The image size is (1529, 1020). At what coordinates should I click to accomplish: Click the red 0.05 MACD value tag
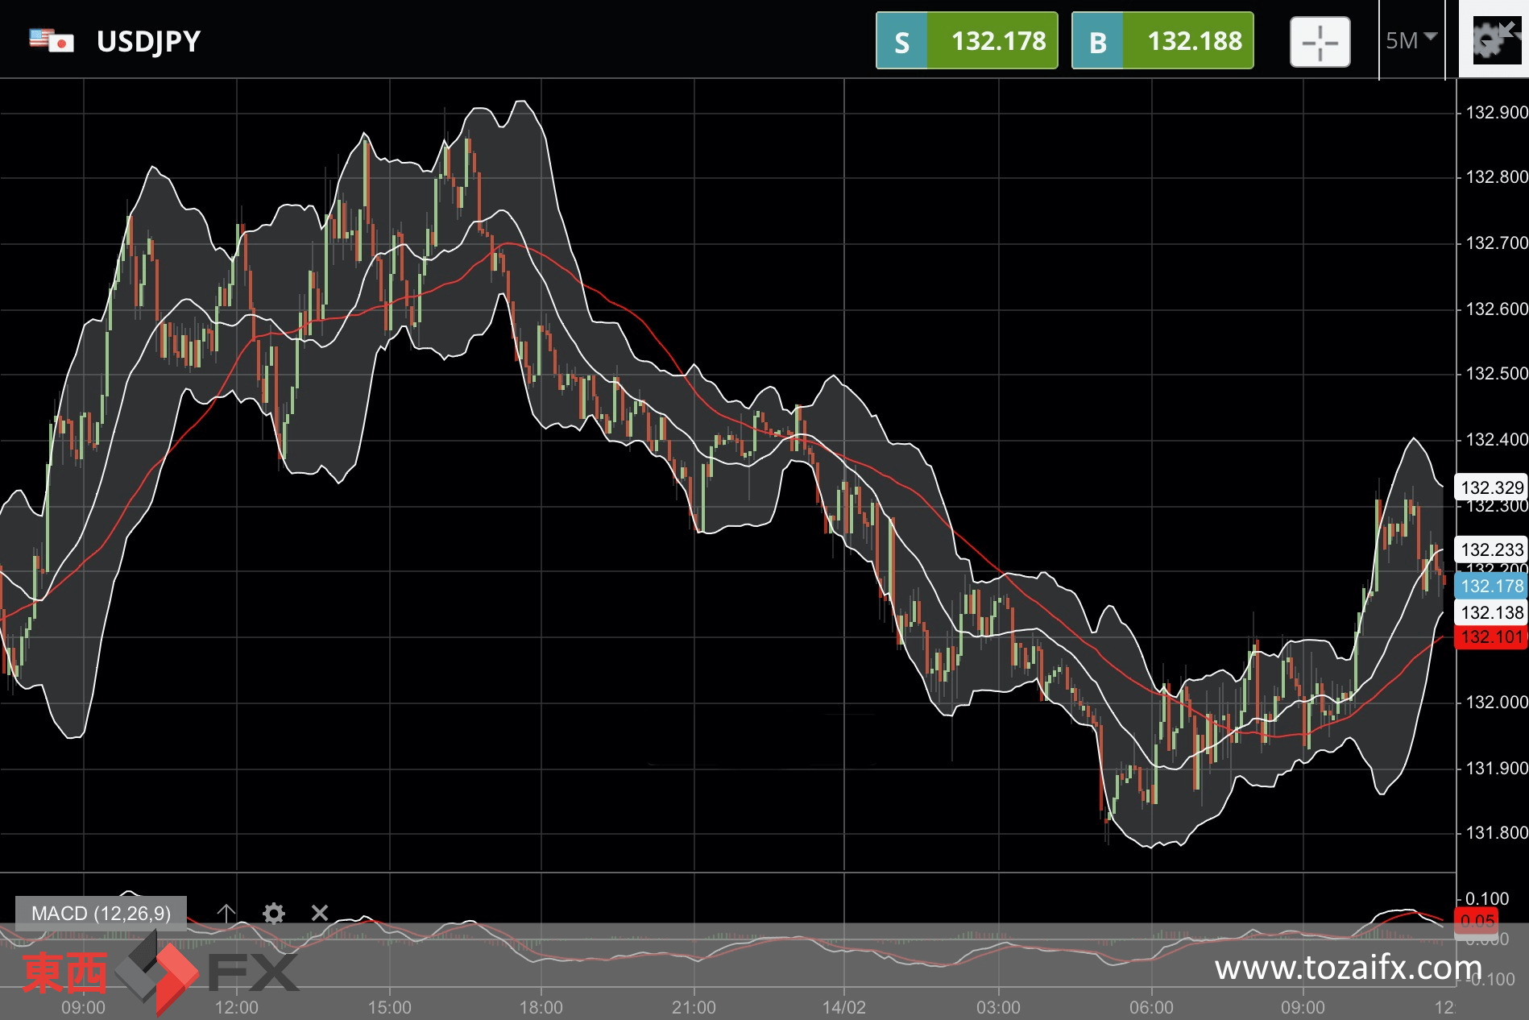coord(1477,921)
